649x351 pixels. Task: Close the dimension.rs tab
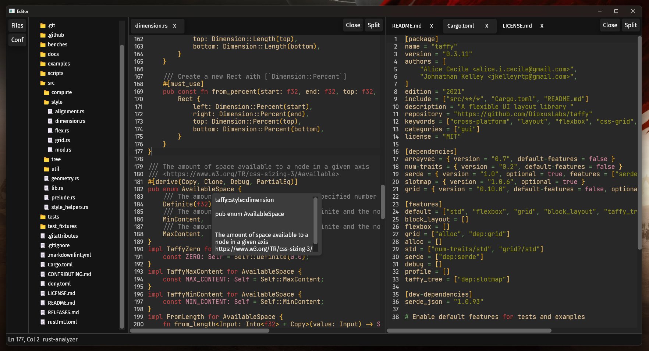click(175, 26)
